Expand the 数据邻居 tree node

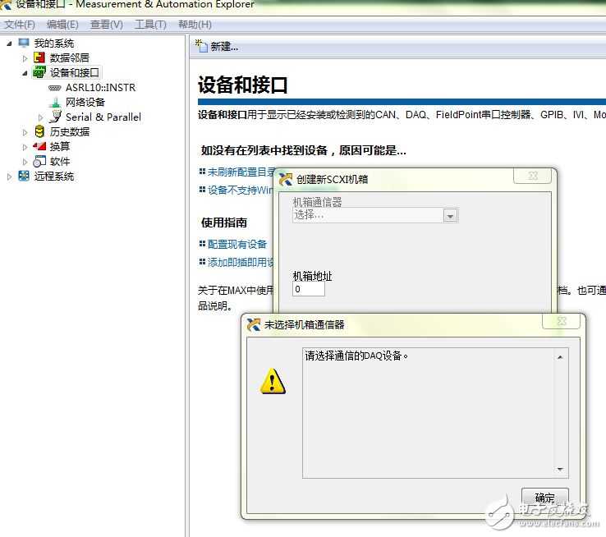pyautogui.click(x=25, y=58)
